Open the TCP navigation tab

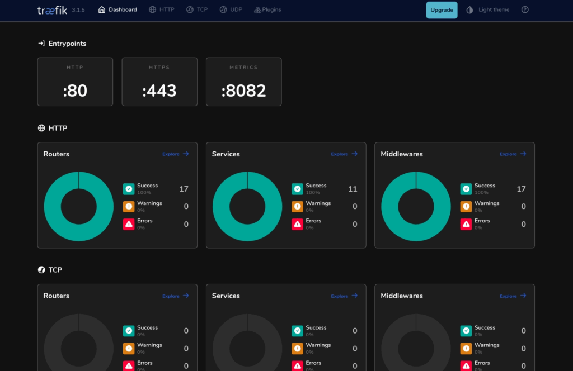click(x=196, y=9)
